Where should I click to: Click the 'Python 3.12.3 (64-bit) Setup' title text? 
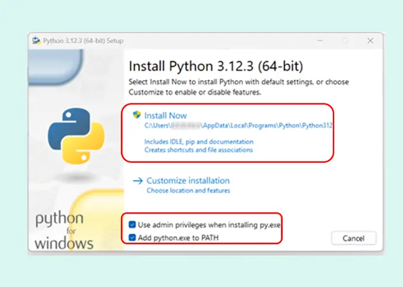tap(83, 41)
